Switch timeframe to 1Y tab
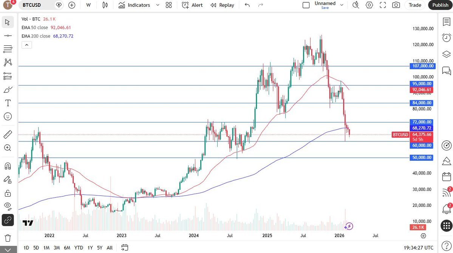This screenshot has height=253, width=453. 90,248
